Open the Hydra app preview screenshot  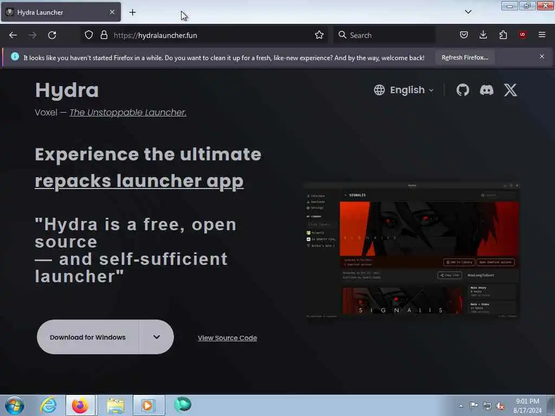pyautogui.click(x=412, y=251)
